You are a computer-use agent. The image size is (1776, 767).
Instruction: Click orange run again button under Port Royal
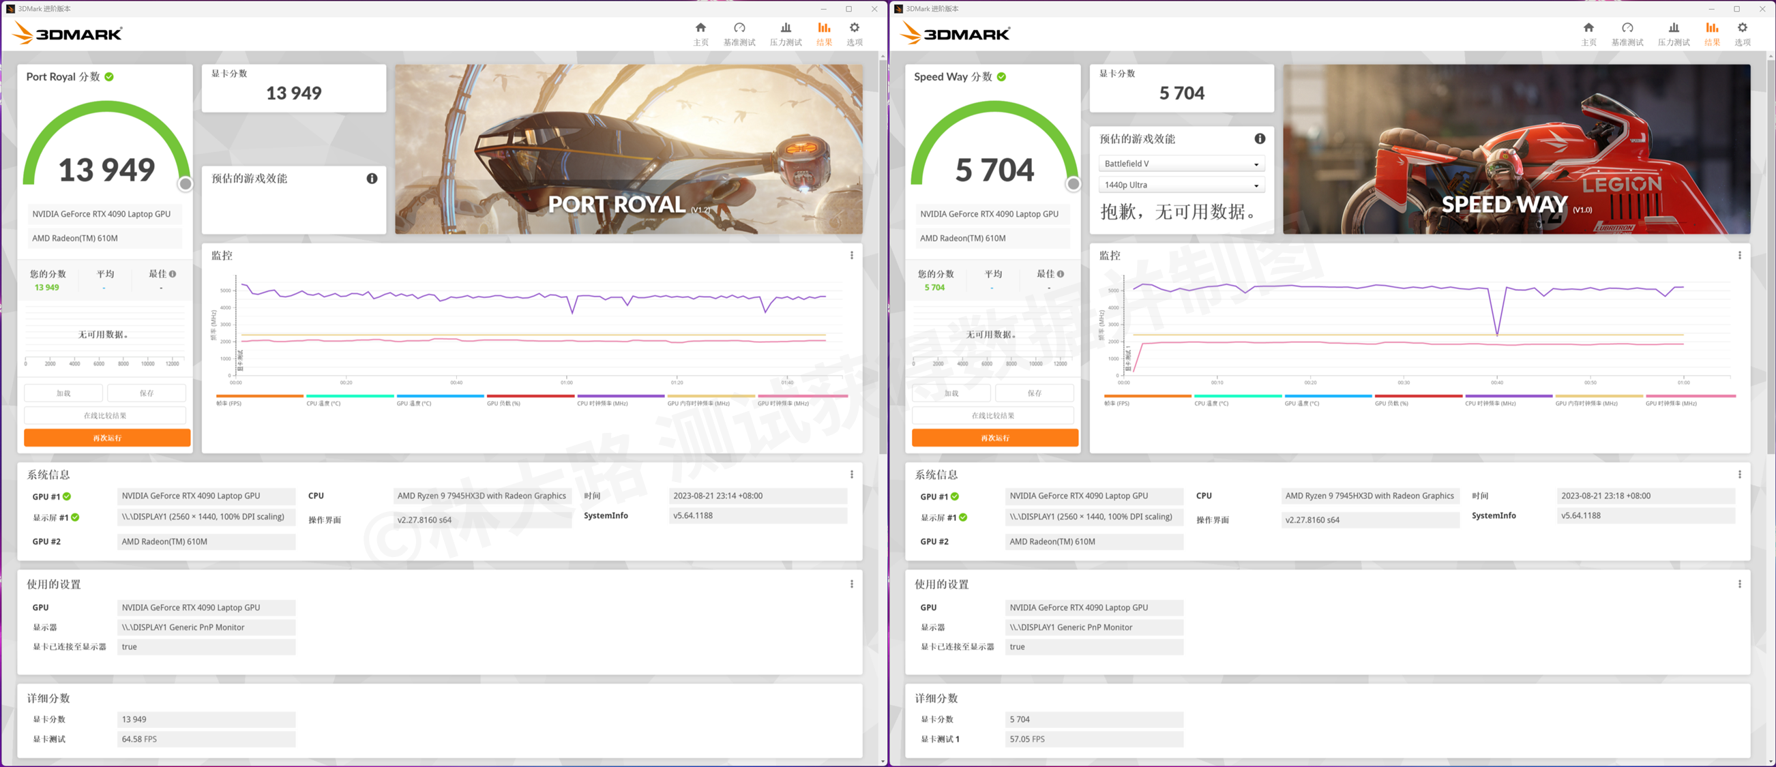(x=107, y=438)
